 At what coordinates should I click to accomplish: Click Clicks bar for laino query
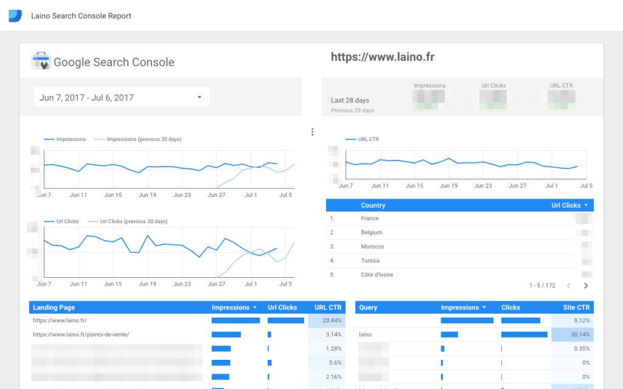524,335
